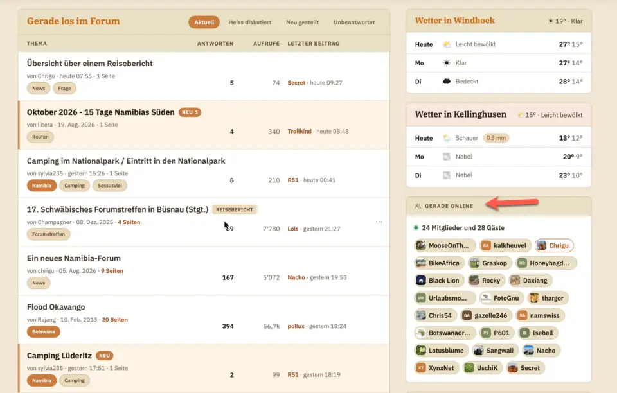The width and height of the screenshot is (617, 393).
Task: Show the Unbeantwortet topics tab
Action: [x=354, y=22]
